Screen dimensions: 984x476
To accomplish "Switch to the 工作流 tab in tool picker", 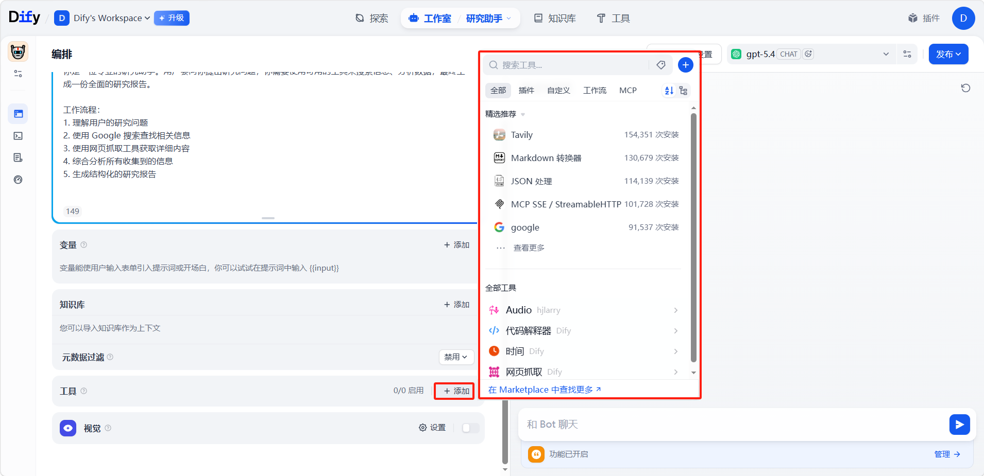I will pyautogui.click(x=595, y=91).
